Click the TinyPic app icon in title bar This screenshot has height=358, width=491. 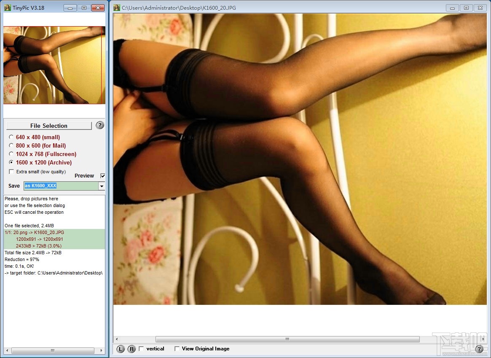pyautogui.click(x=7, y=8)
